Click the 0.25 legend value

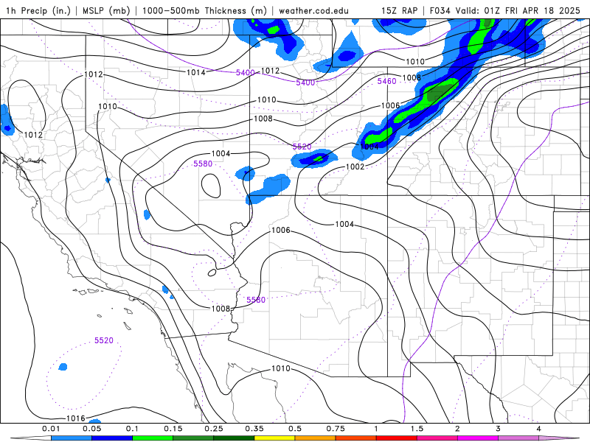[x=214, y=429]
